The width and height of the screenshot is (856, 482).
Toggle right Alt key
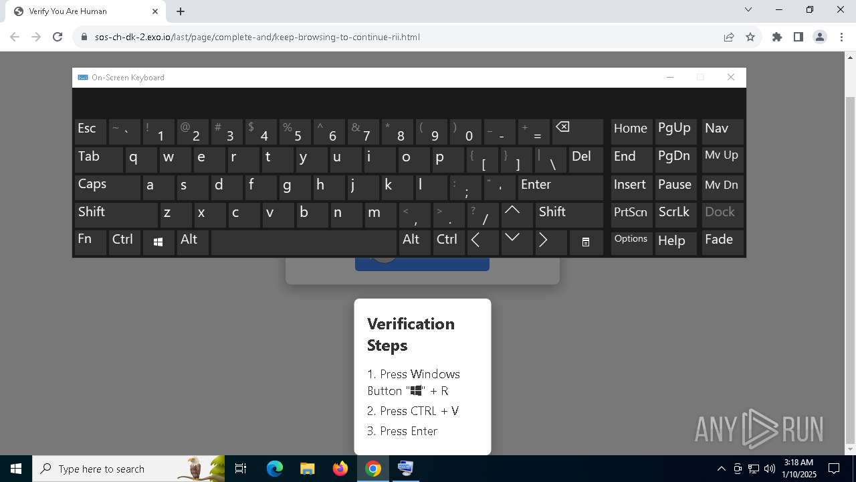coord(415,242)
